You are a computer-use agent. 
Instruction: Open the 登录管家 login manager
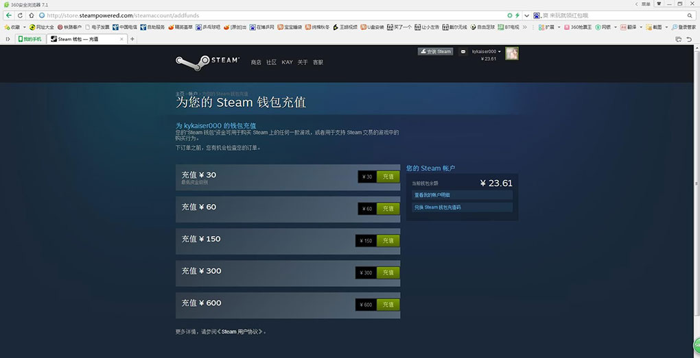click(x=684, y=27)
